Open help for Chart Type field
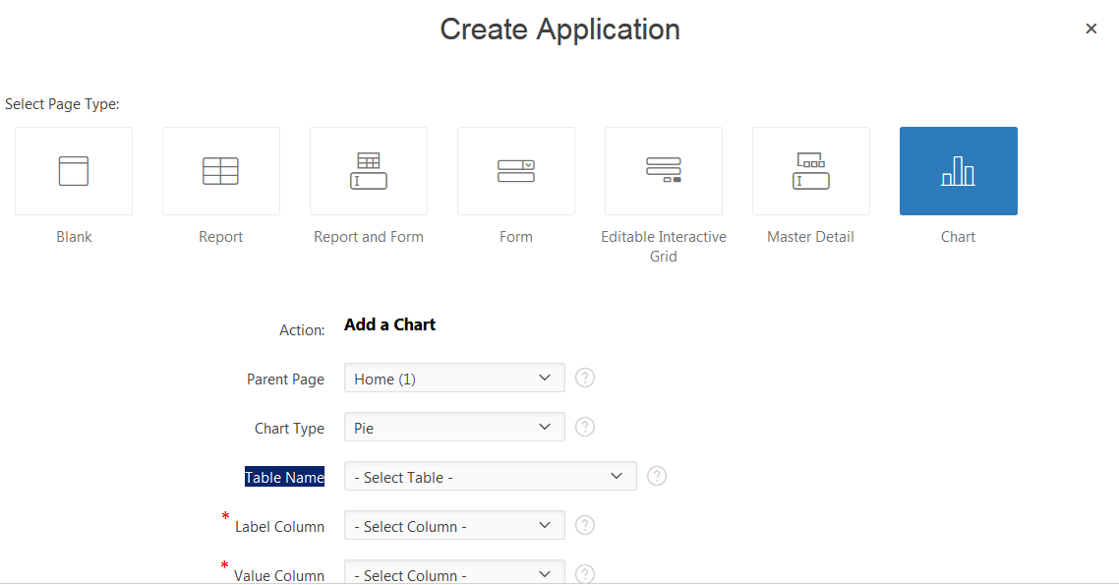The width and height of the screenshot is (1119, 585). 584,427
